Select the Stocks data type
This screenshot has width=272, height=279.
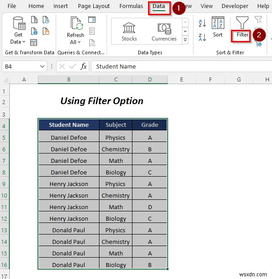[x=129, y=32]
